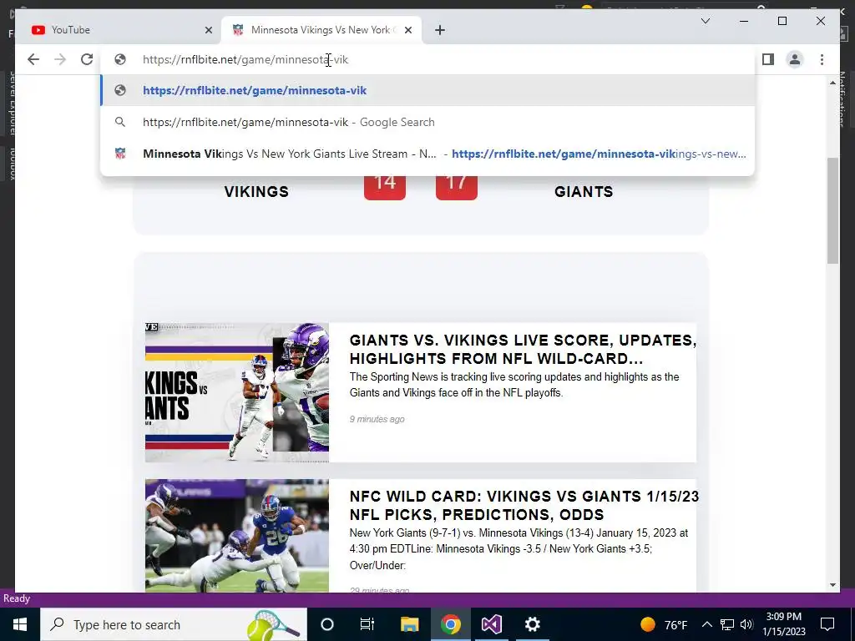The height and width of the screenshot is (641, 855).
Task: Open the volume control tray icon
Action: 746,624
